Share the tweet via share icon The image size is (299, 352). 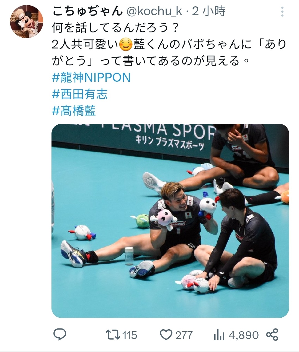[272, 335]
